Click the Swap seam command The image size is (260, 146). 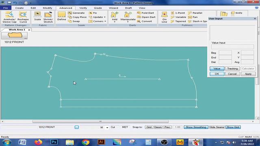coord(74,21)
